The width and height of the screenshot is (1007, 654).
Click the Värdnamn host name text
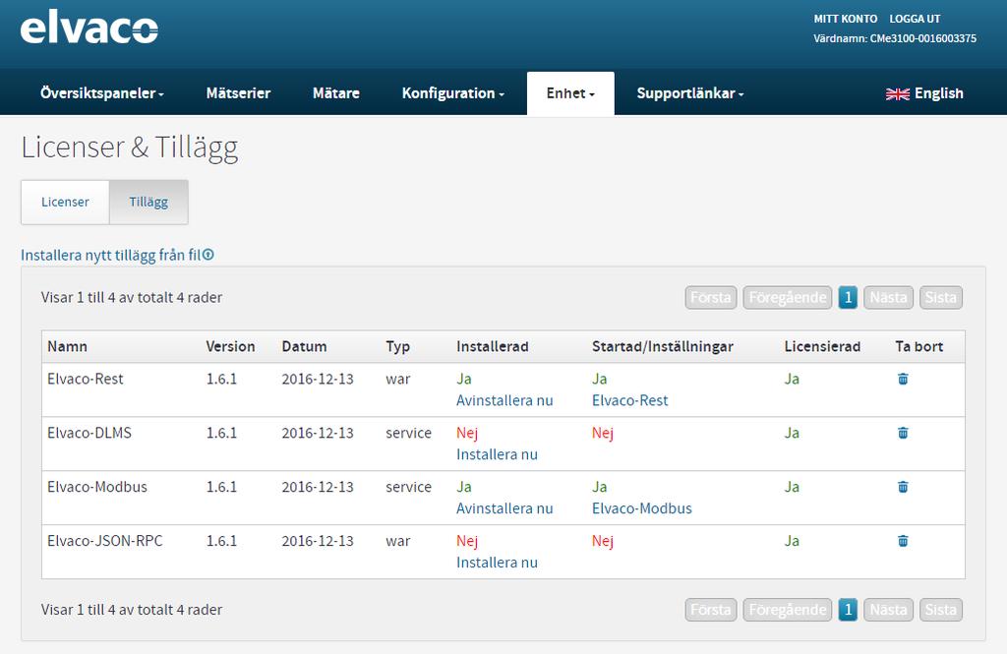point(895,38)
